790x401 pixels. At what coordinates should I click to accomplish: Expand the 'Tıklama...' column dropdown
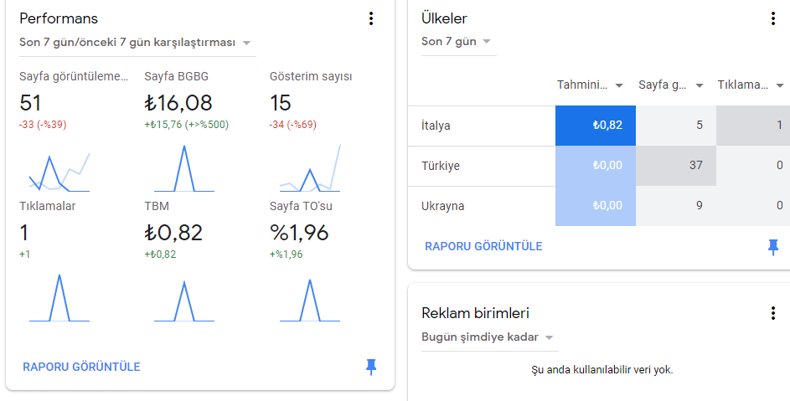click(780, 85)
